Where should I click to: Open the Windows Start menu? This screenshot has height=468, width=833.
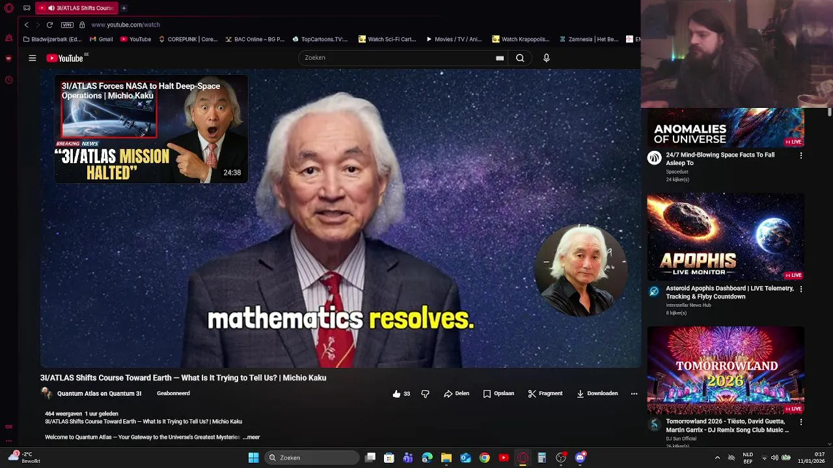(253, 458)
